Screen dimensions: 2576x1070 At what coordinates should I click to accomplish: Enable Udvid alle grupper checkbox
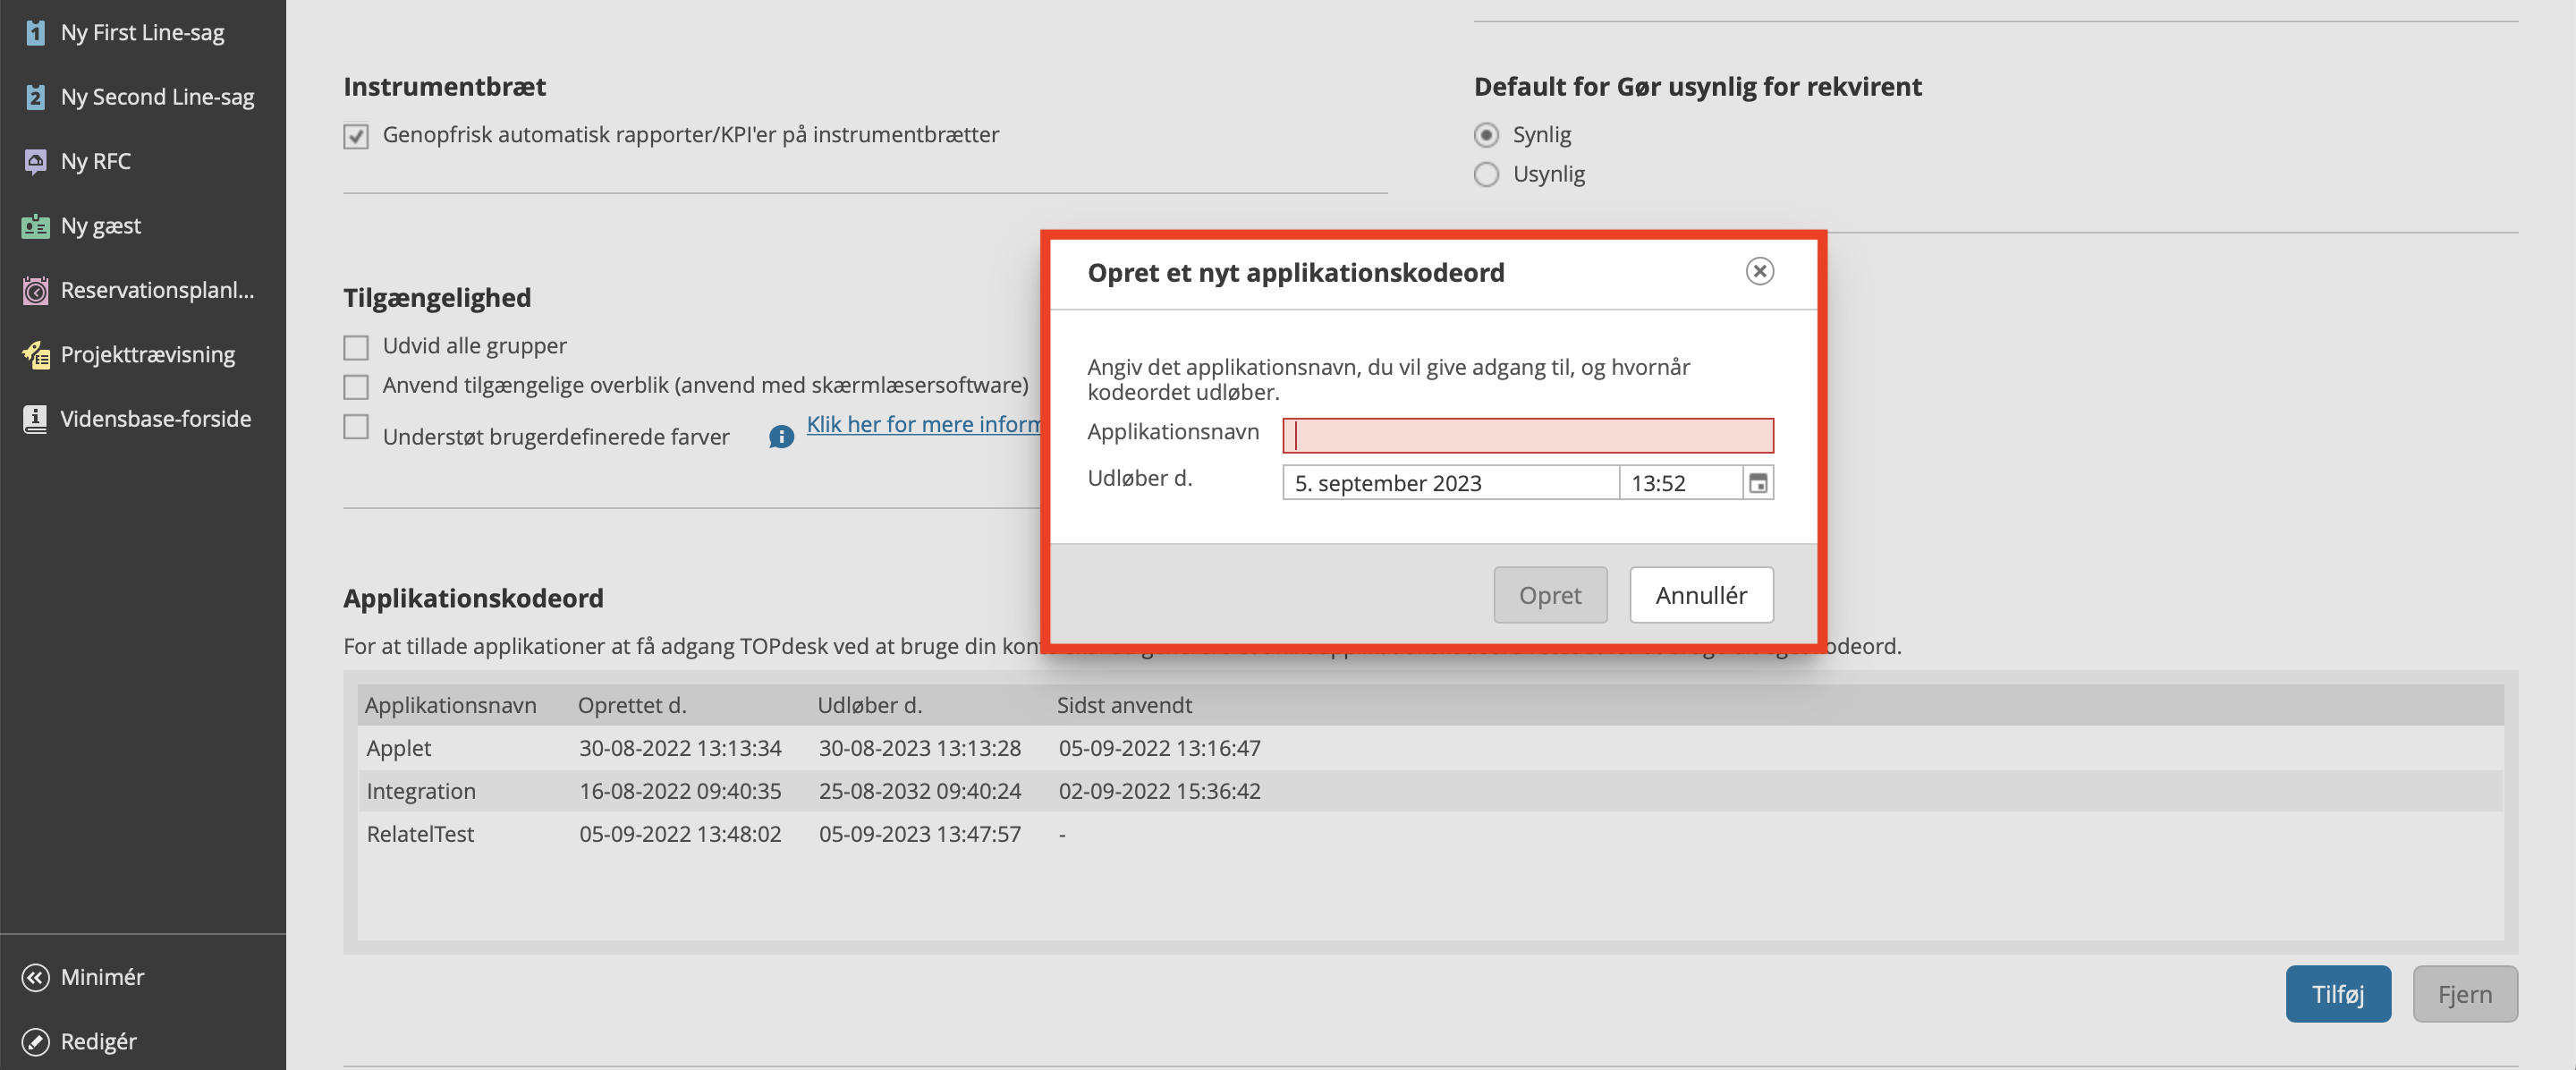356,347
